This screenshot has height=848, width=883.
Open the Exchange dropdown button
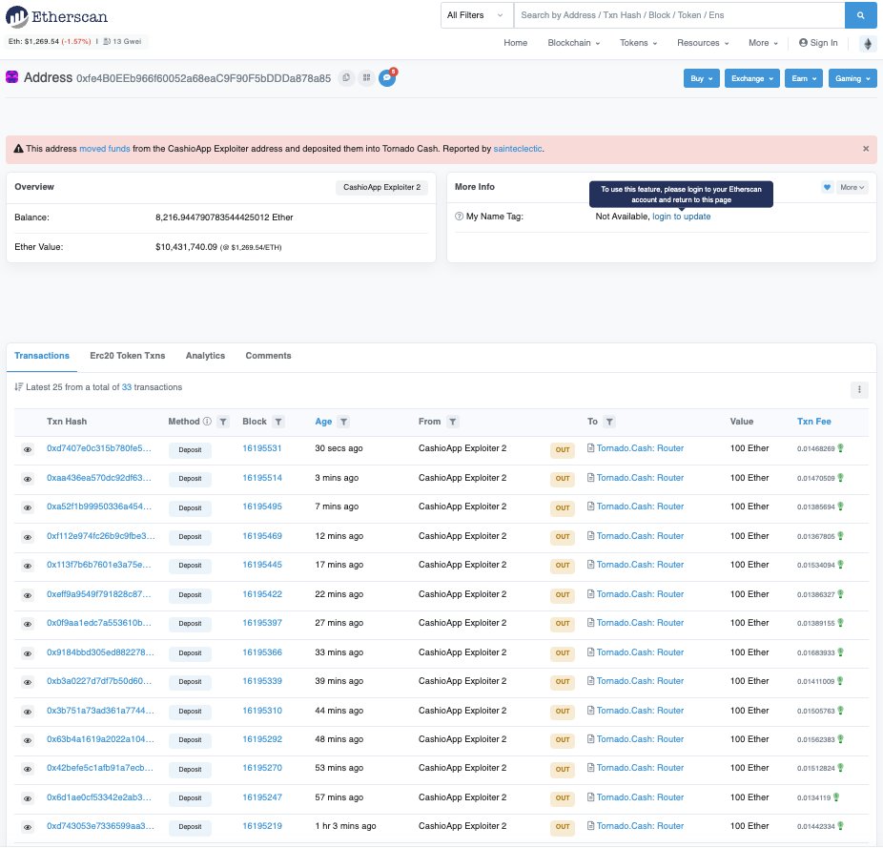click(x=751, y=78)
